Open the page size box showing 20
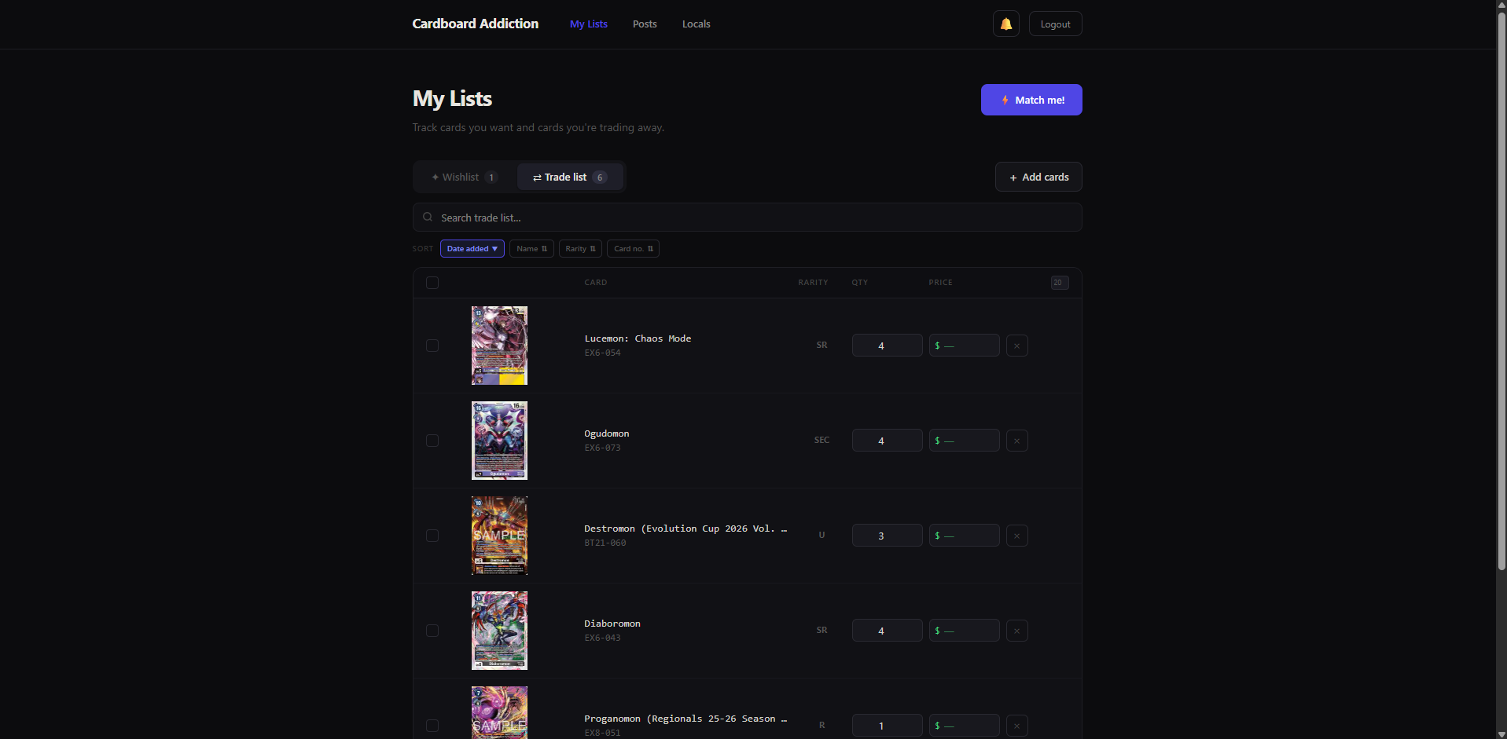Screen dimensions: 1507x739 tap(1059, 283)
